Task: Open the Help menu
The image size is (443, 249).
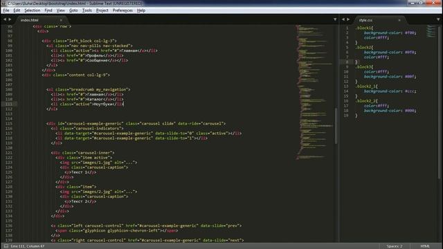Action: pos(141,10)
